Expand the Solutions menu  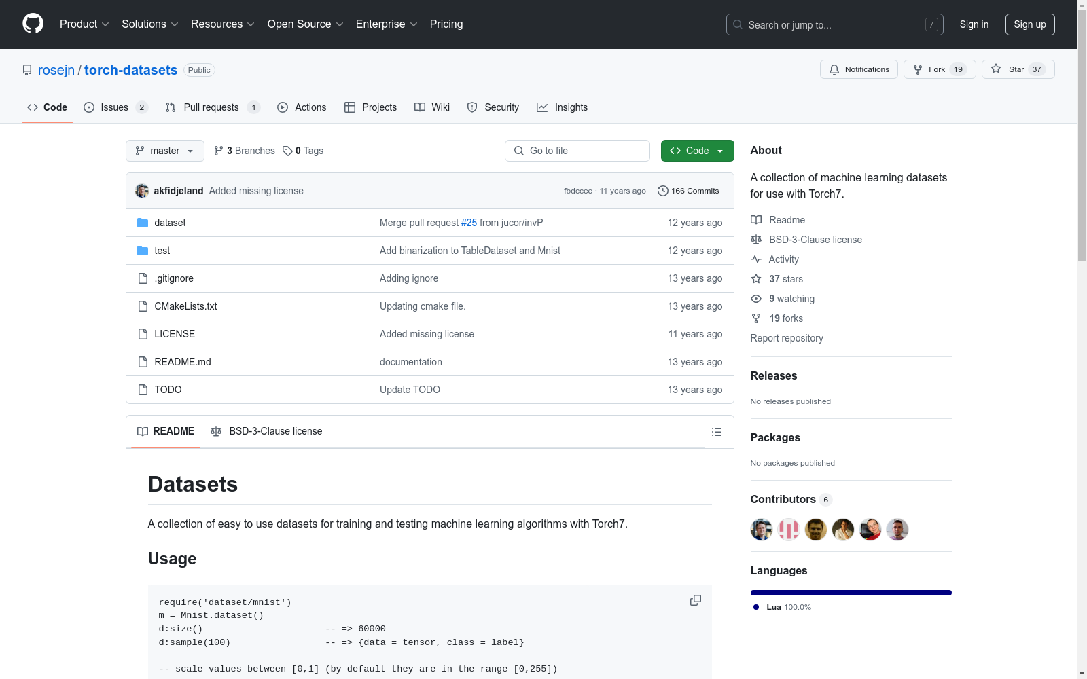coord(150,24)
